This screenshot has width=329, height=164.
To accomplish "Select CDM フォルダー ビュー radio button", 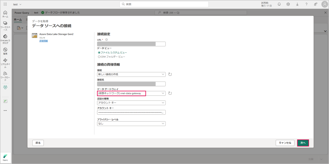I will [x=99, y=57].
